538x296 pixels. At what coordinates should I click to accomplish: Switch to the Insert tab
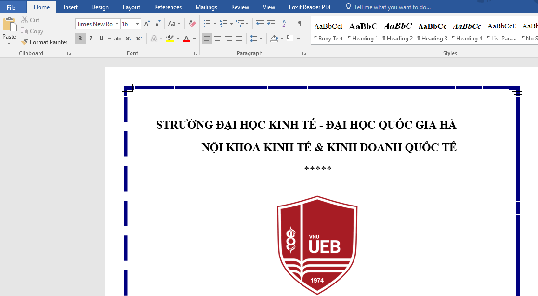pos(70,7)
